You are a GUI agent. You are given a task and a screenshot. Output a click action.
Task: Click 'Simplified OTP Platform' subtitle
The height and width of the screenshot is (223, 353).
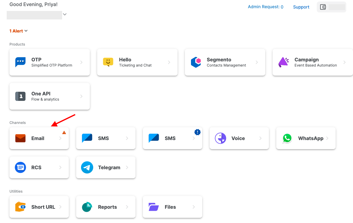[52, 65]
